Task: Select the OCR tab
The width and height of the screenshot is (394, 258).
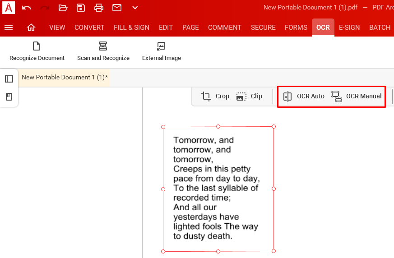Action: [323, 28]
